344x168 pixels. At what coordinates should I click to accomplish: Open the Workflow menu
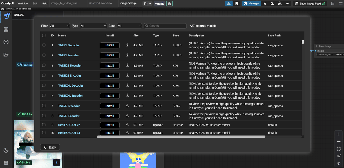pos(23,3)
